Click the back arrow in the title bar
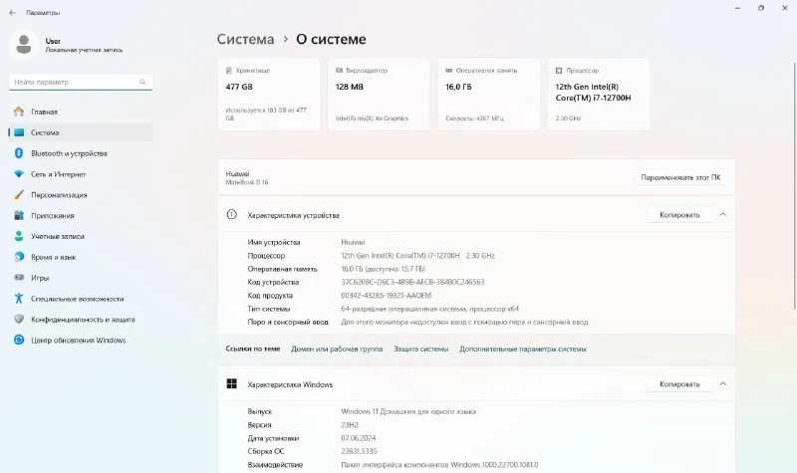 tap(11, 12)
